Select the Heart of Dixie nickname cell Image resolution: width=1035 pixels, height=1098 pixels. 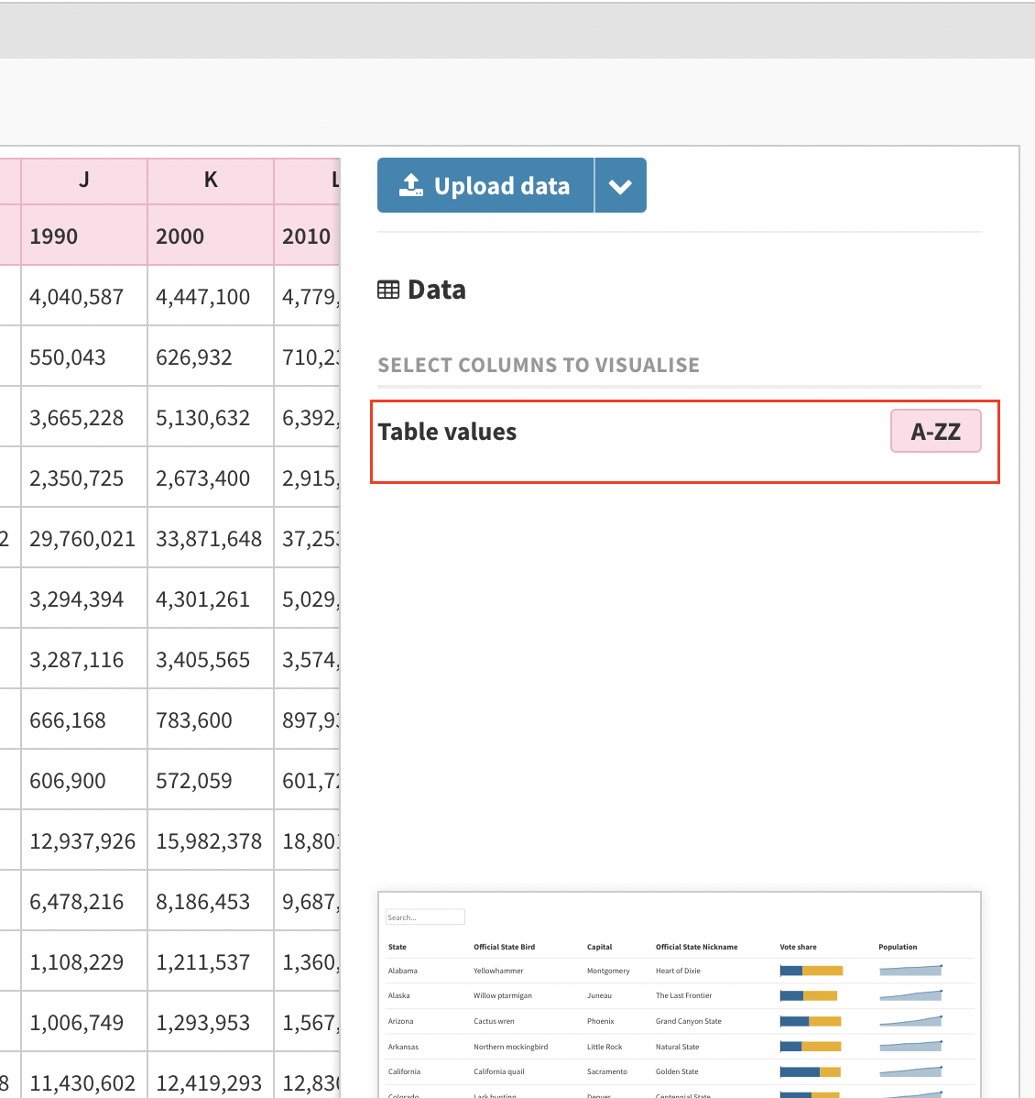[x=678, y=970]
